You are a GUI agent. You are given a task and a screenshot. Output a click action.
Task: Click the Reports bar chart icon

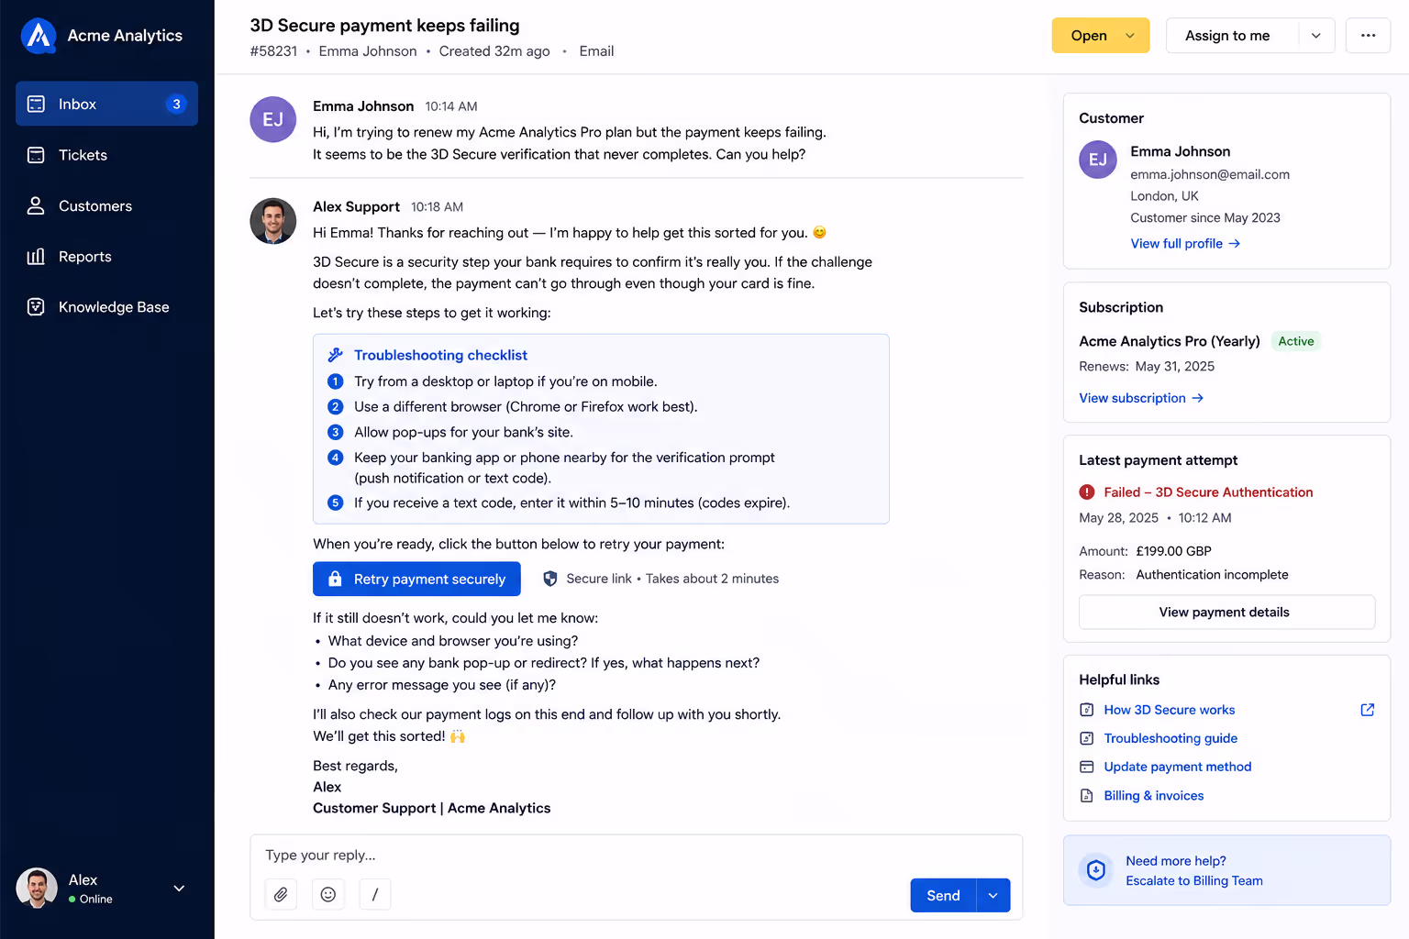coord(36,257)
